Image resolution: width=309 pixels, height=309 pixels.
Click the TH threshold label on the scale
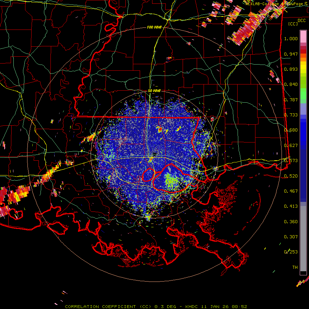pyautogui.click(x=295, y=267)
